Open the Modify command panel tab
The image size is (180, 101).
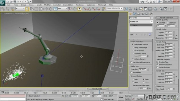click(x=135, y=14)
